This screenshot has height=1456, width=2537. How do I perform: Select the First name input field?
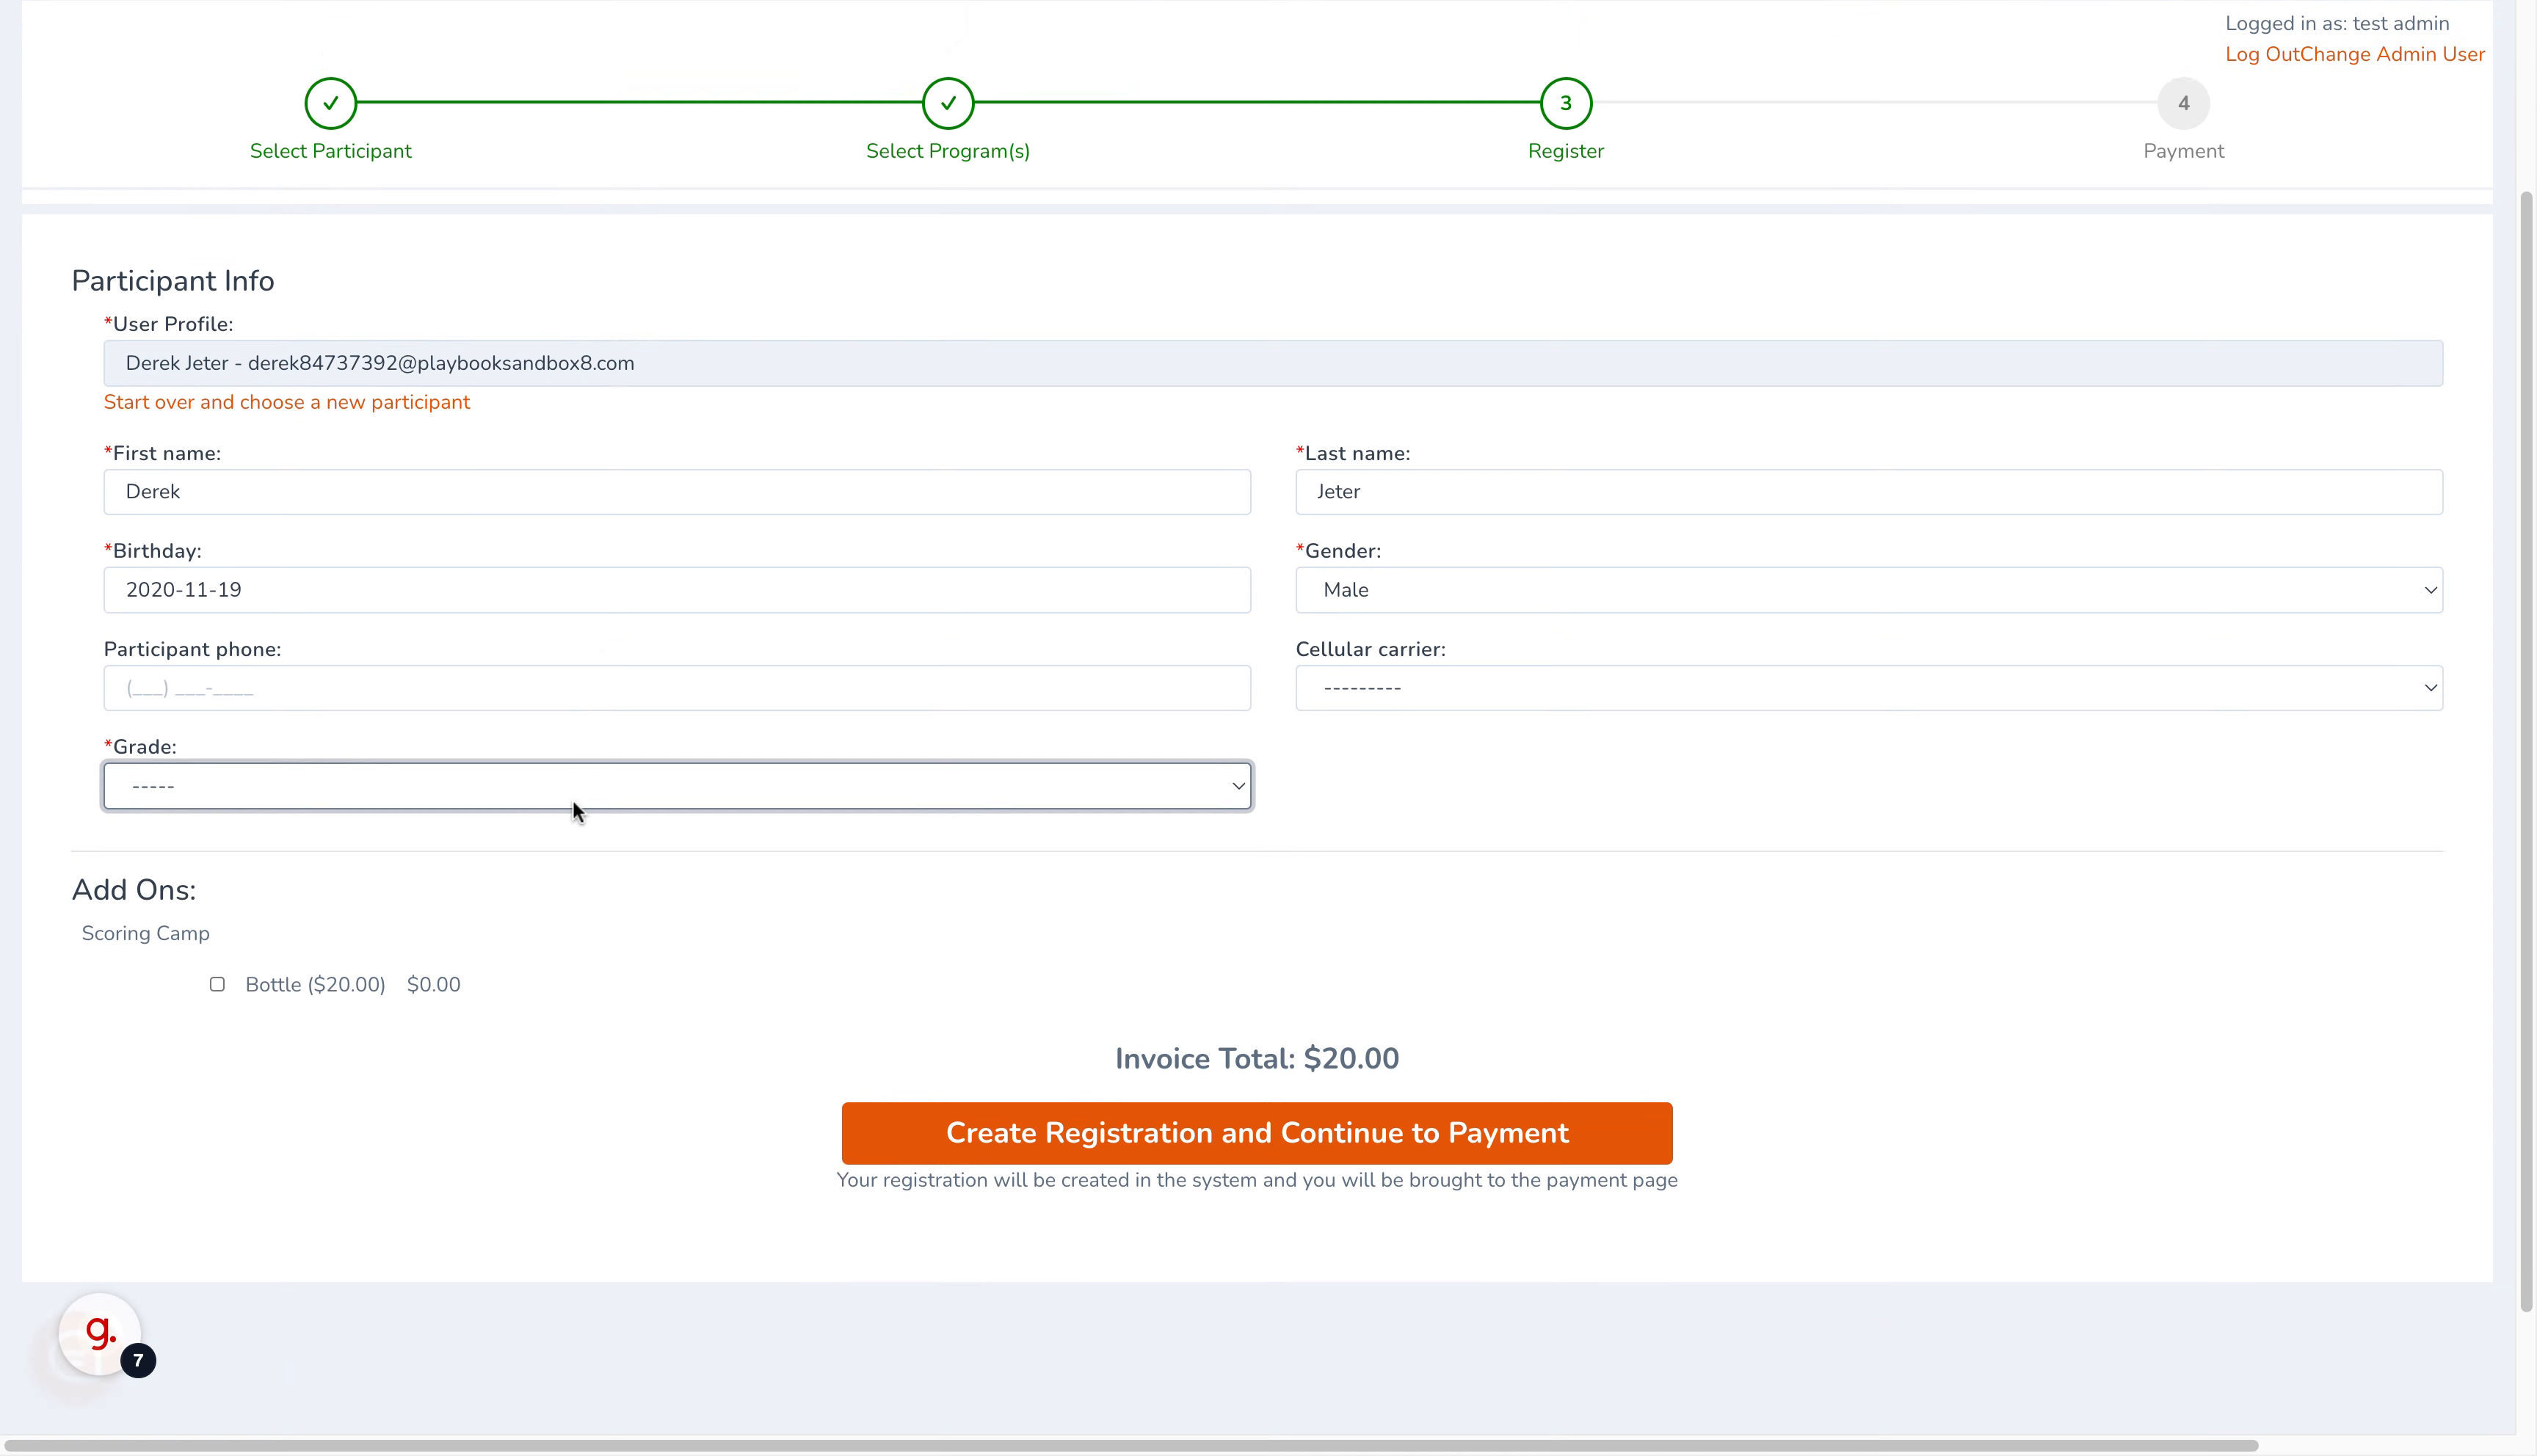point(676,491)
